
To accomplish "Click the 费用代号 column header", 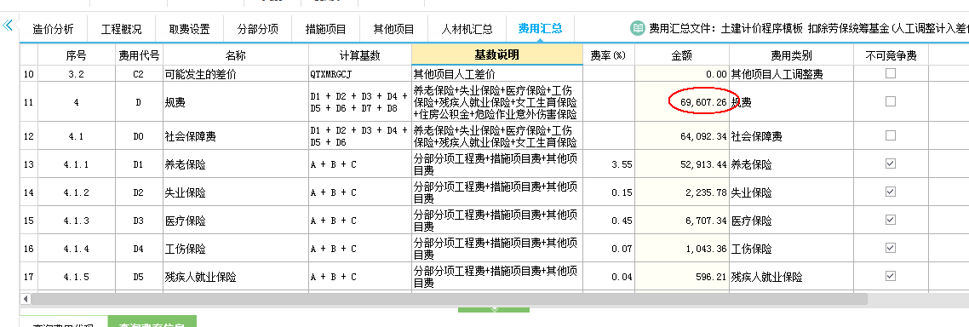I will (x=139, y=55).
